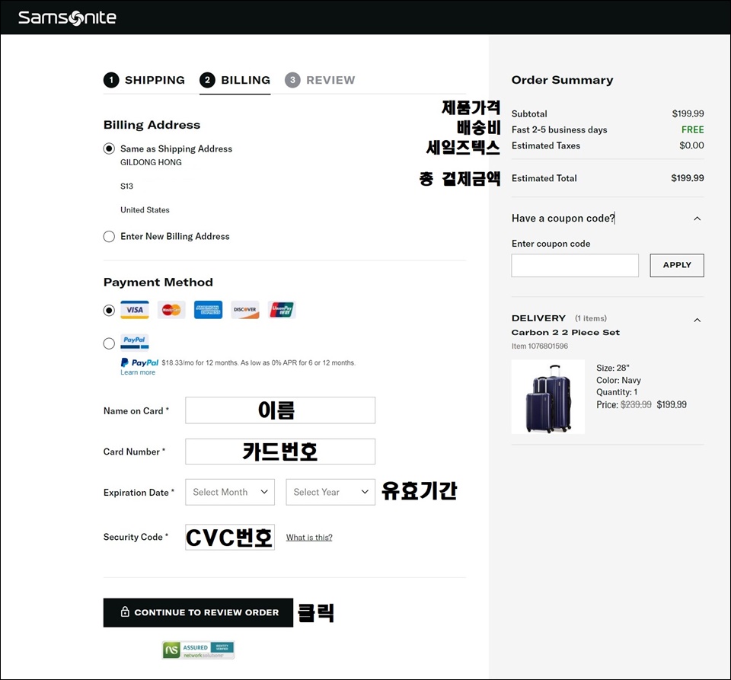This screenshot has width=731, height=680.
Task: Click the navy luggage set thumbnail
Action: (x=548, y=397)
